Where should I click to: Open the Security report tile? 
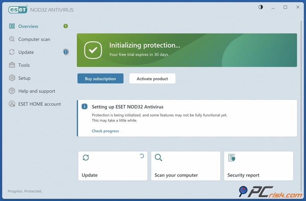click(x=259, y=166)
